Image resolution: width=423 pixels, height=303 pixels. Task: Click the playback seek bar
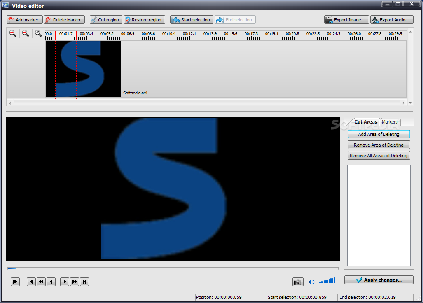[173, 268]
